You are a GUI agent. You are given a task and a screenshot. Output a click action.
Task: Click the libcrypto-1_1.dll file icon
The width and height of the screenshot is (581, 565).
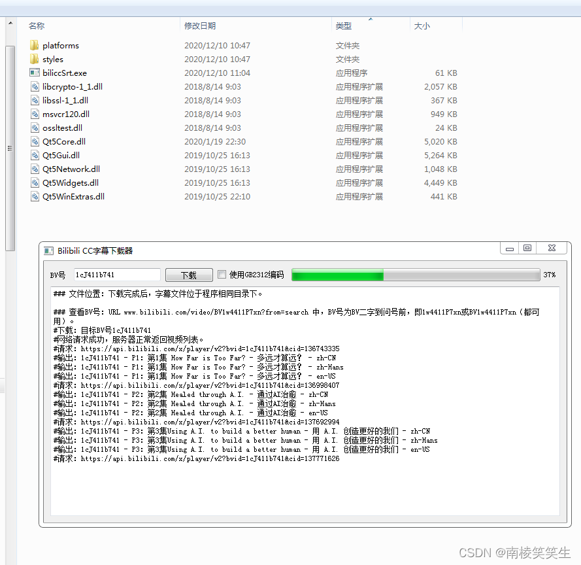[35, 86]
